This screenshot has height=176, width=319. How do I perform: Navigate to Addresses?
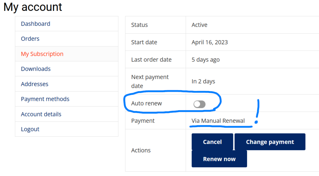35,84
